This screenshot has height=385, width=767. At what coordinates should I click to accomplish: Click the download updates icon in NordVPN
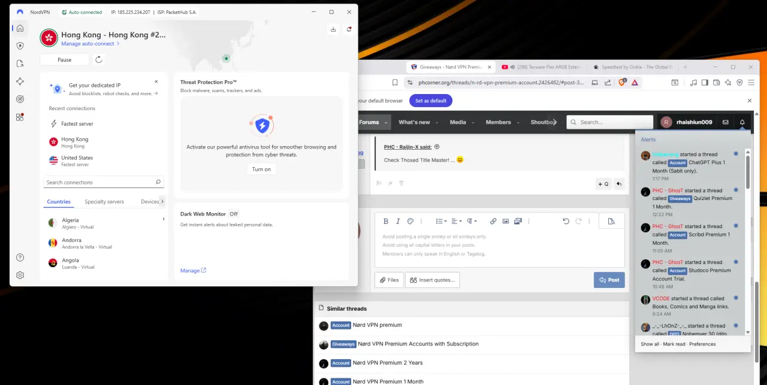coord(333,29)
